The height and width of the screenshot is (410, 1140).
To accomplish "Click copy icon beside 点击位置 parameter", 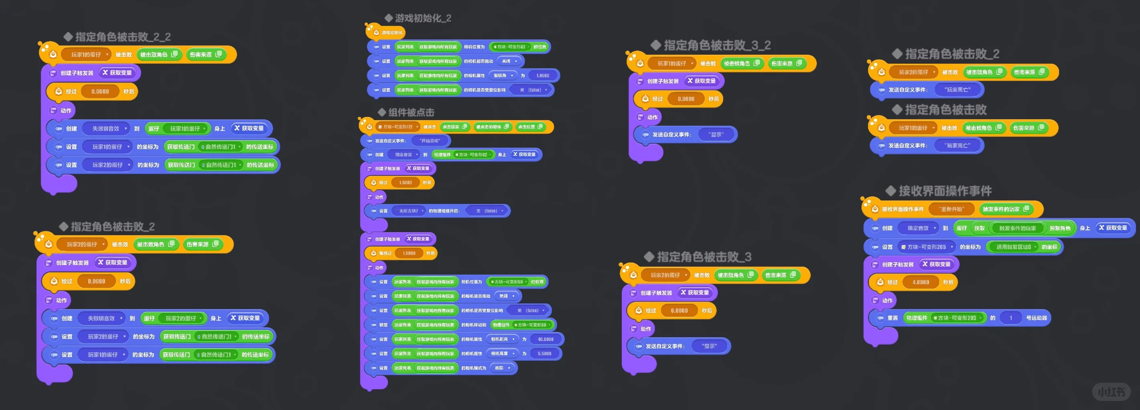I will pyautogui.click(x=540, y=127).
